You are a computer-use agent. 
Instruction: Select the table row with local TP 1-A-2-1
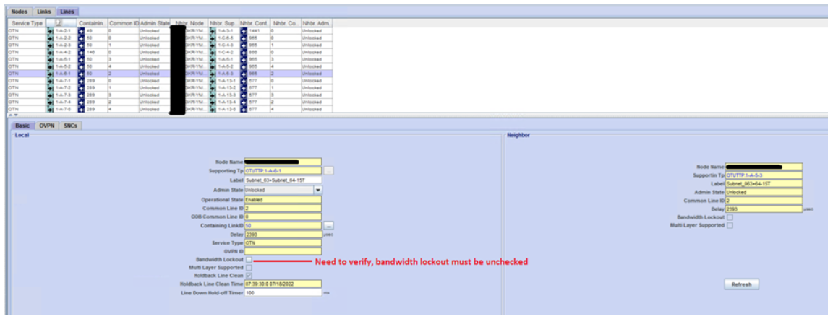click(170, 31)
